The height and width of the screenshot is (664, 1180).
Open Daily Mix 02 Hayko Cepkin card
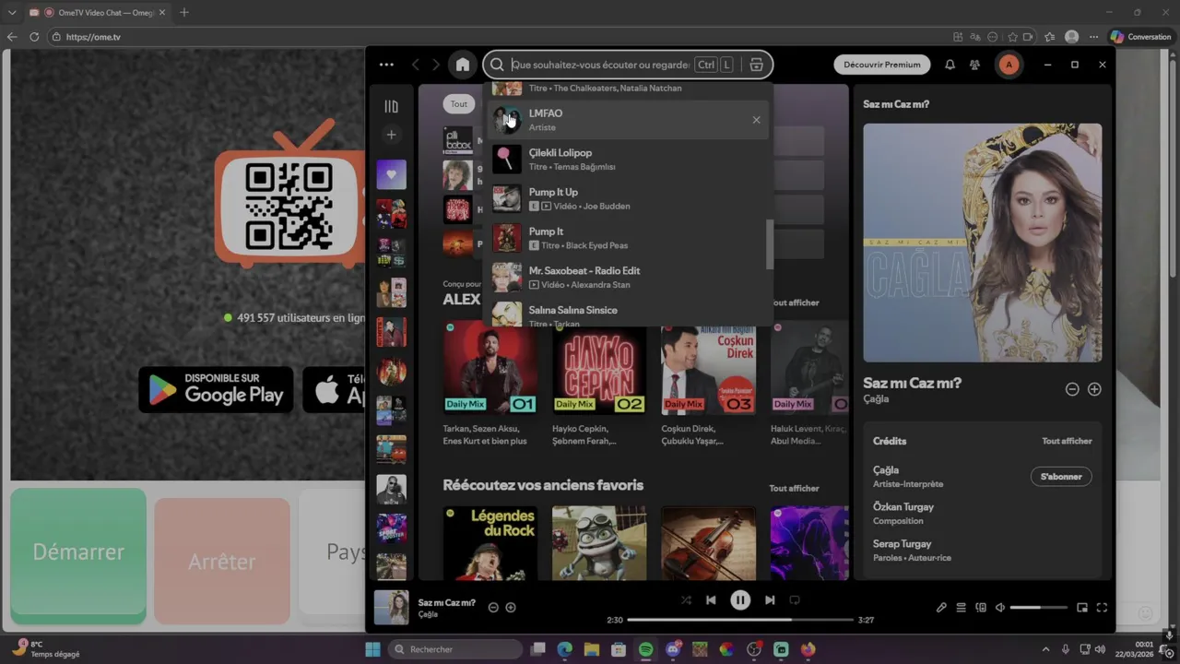[x=599, y=385]
